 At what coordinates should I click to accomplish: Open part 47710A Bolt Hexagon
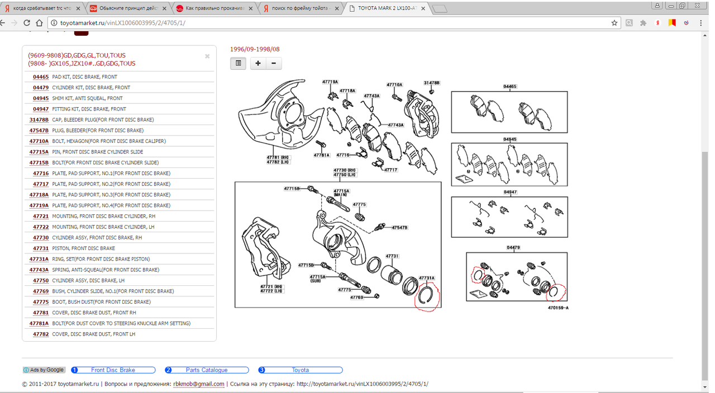click(x=39, y=141)
